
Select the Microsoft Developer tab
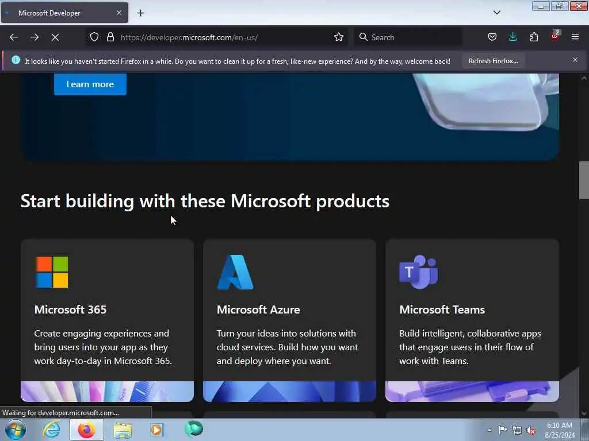point(64,13)
